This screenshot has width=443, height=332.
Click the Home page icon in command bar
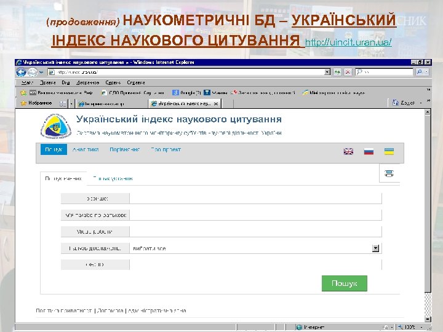396,103
